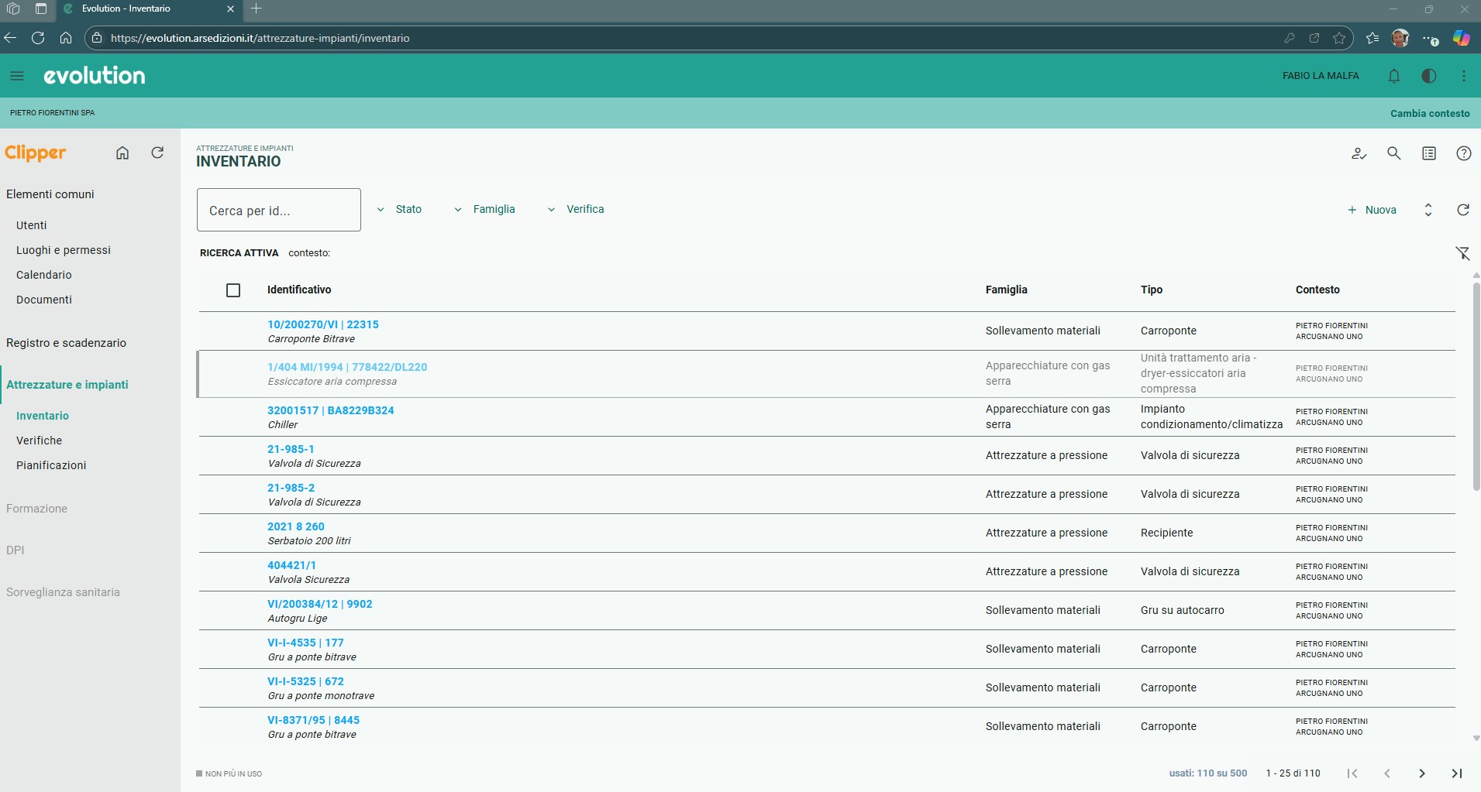The height and width of the screenshot is (792, 1481).
Task: Open item 21-985-1 Valvola di Sicurezza
Action: click(x=291, y=449)
